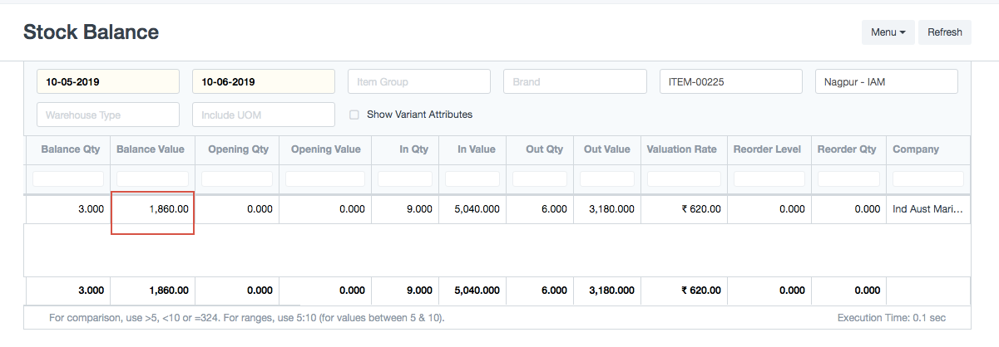Click the Item Group filter field
The image size is (999, 347).
pyautogui.click(x=419, y=81)
